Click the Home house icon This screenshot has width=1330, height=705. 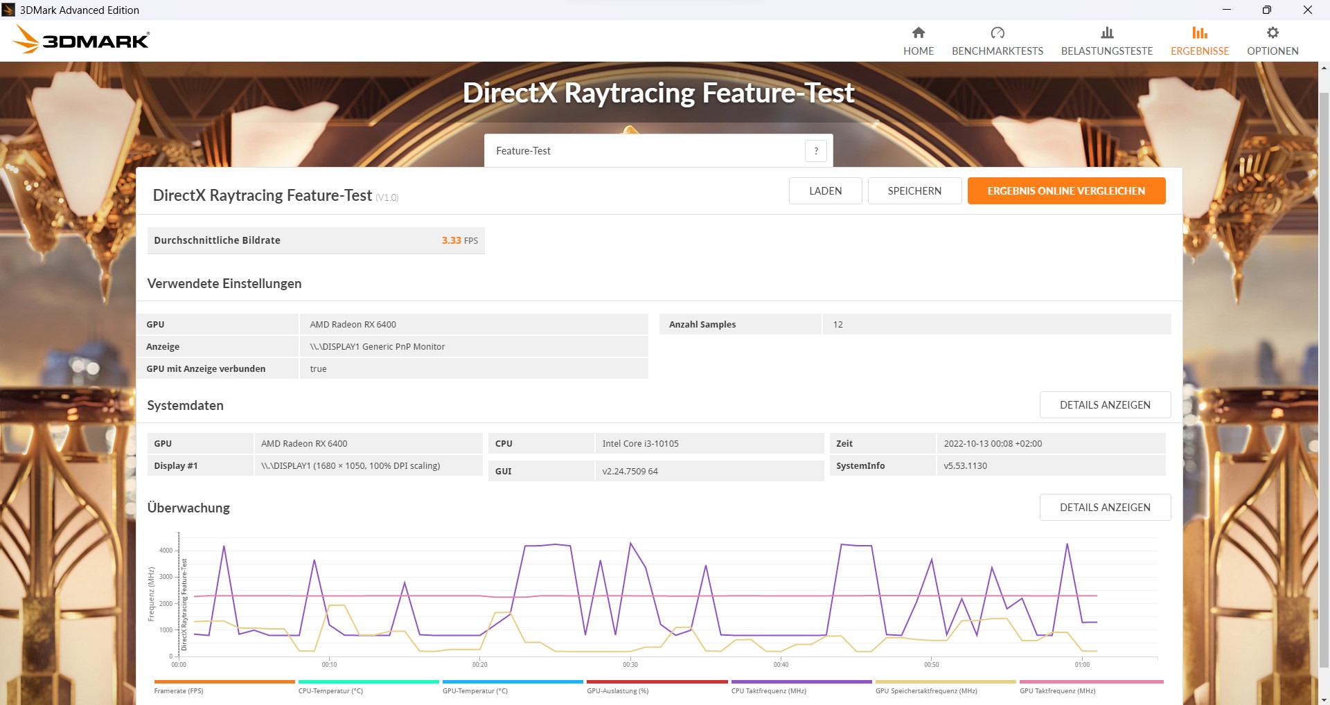pyautogui.click(x=918, y=33)
